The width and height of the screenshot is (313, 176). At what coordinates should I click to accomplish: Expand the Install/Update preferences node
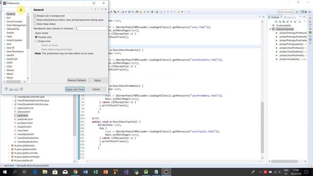point(4,40)
